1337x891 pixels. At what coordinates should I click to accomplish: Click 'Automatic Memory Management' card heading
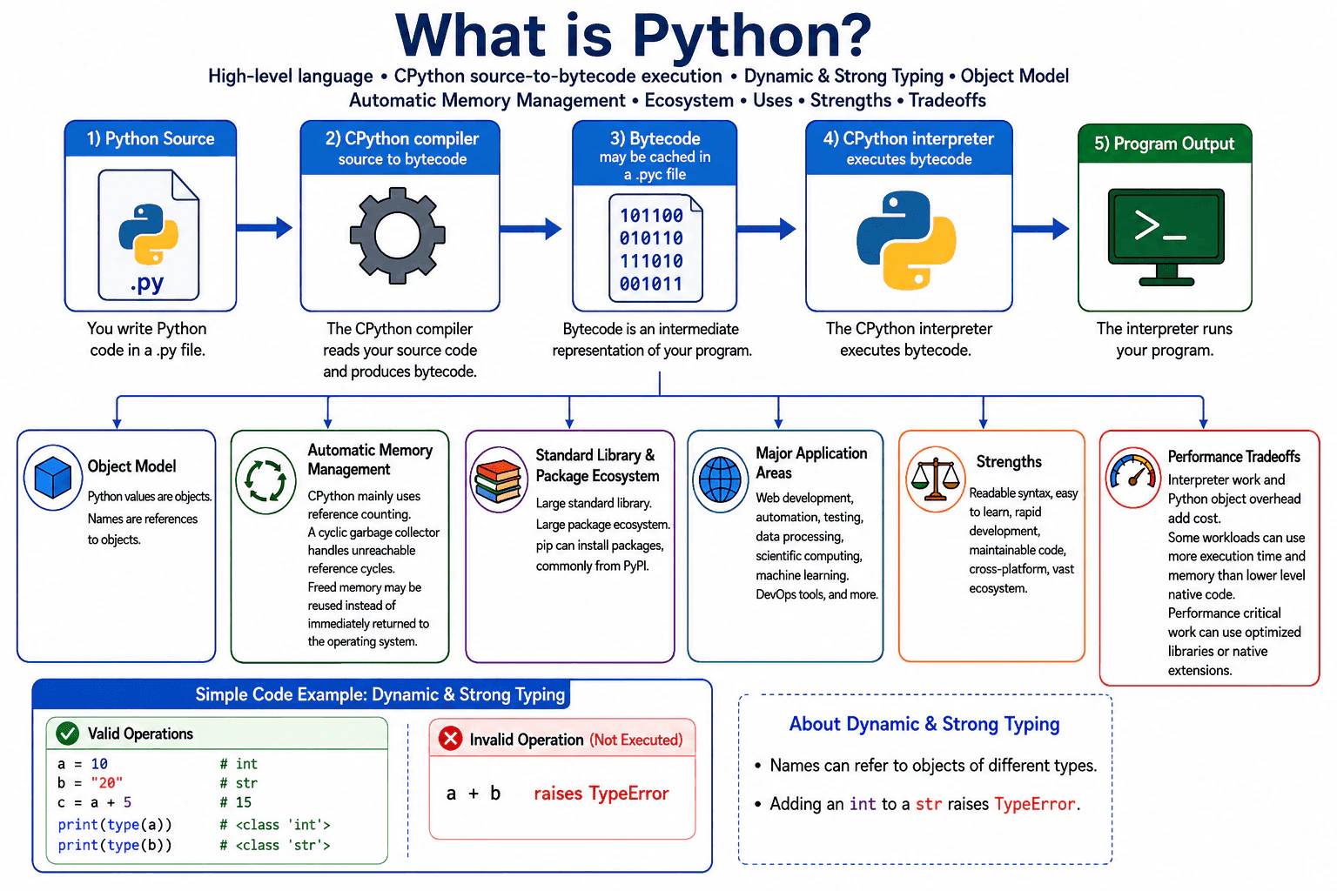pyautogui.click(x=370, y=459)
